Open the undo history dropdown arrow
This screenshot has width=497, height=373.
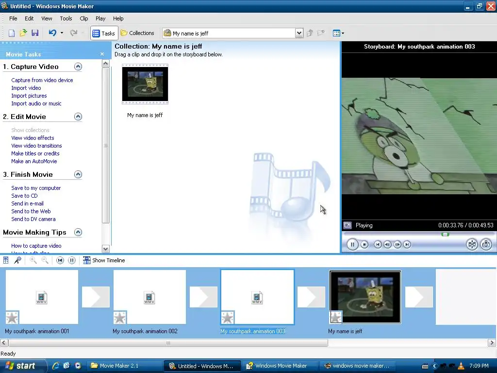(x=62, y=33)
